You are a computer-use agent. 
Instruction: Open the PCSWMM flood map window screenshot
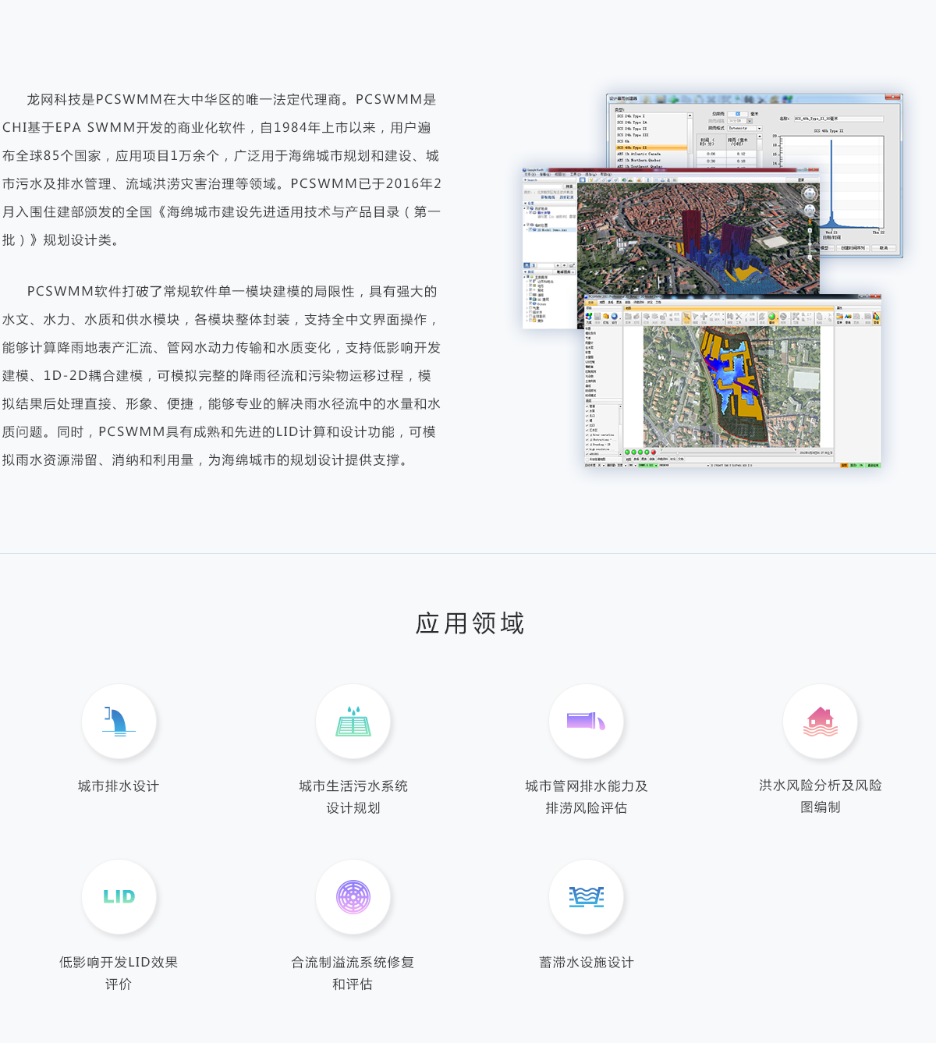tap(732, 381)
